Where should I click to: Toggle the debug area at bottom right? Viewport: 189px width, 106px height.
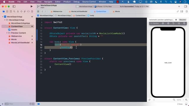186,104
